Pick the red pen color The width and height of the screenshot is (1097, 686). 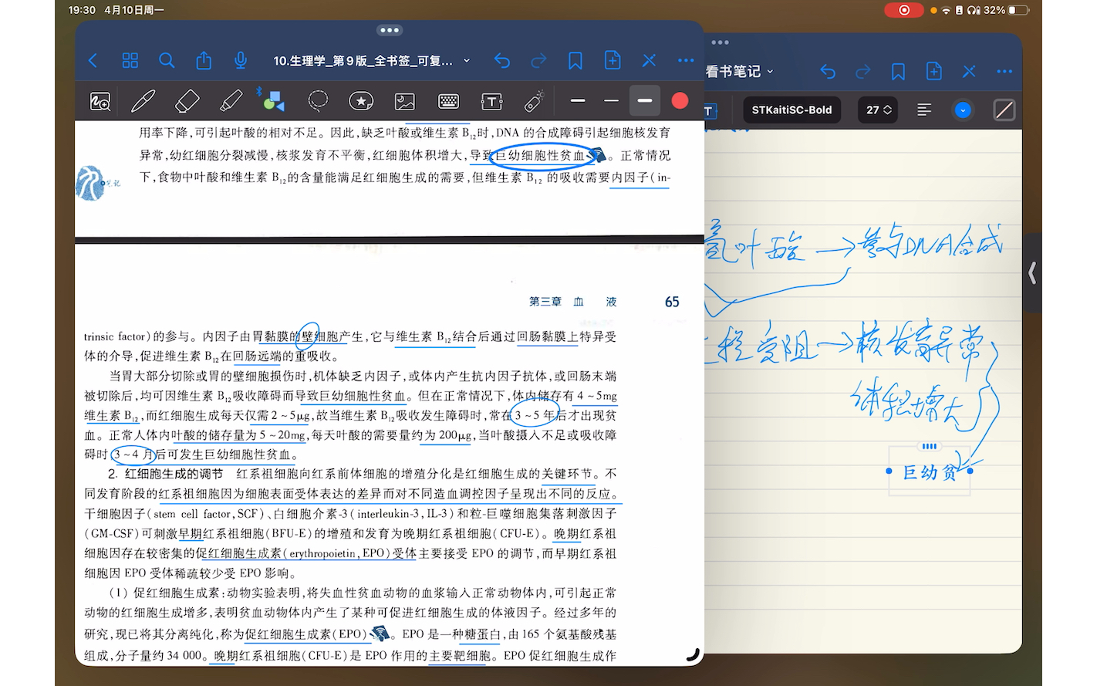(x=680, y=100)
